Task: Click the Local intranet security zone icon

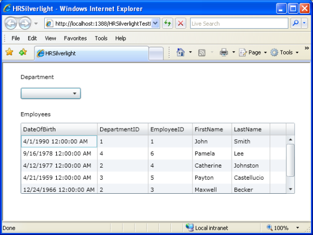Action: [189, 227]
